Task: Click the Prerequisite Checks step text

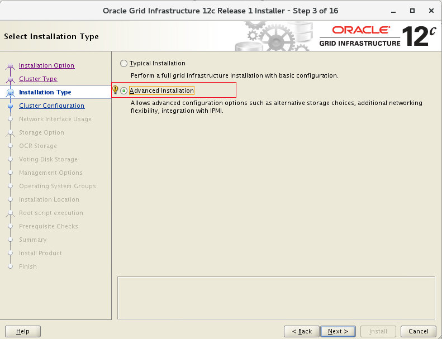Action: tap(49, 226)
